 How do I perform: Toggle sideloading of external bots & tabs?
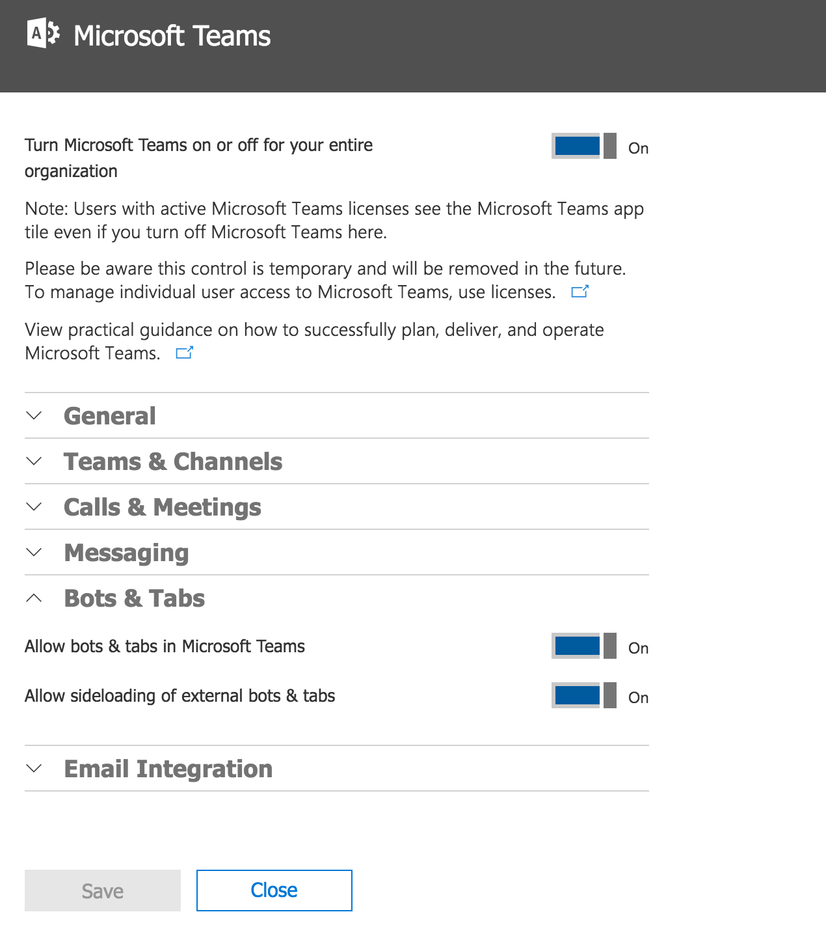(x=583, y=695)
